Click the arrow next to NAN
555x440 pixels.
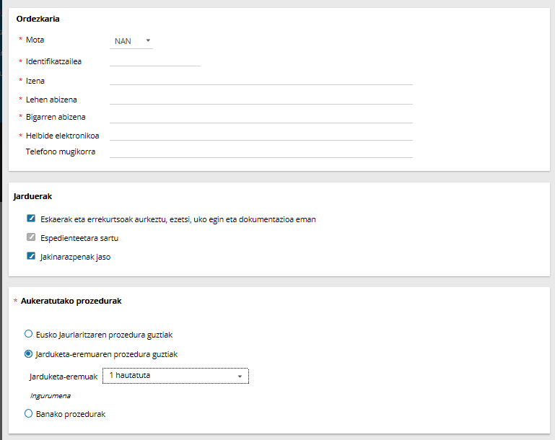pyautogui.click(x=148, y=41)
